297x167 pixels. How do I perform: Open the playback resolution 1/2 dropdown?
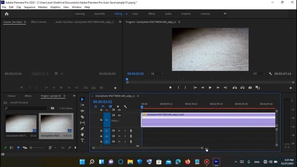click(x=259, y=74)
